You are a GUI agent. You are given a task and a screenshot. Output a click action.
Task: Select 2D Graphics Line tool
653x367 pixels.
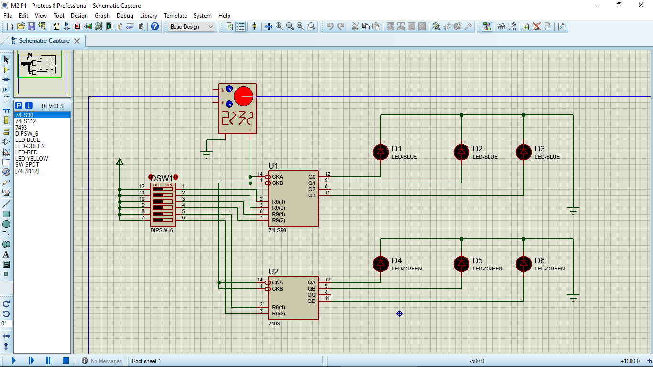6,204
